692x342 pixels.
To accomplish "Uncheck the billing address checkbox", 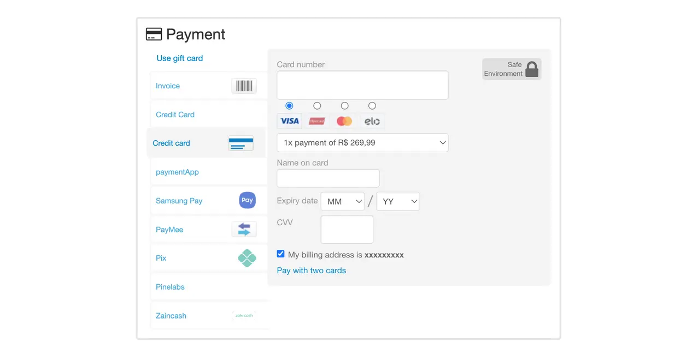I will (x=281, y=254).
